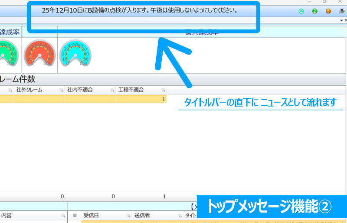Close the panel with small X button
347x223 pixels.
(345, 21)
